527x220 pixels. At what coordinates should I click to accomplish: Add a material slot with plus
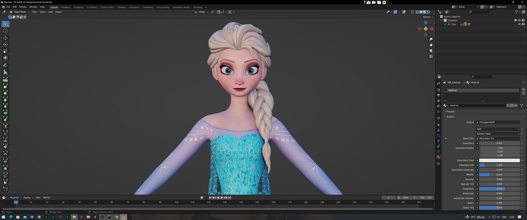(x=523, y=89)
